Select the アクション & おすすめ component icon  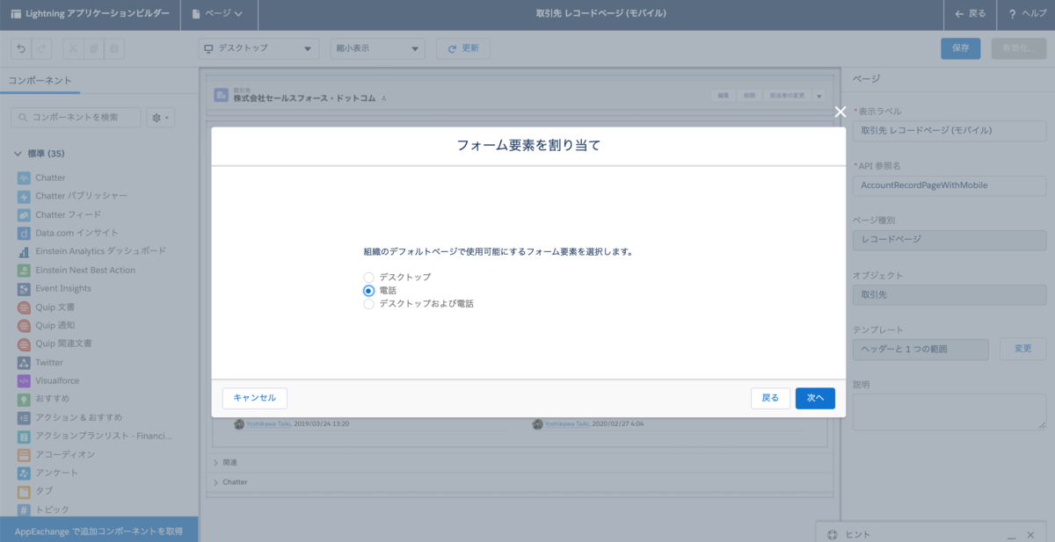[25, 417]
